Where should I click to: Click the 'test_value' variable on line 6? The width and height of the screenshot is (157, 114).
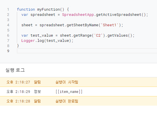[42, 35]
